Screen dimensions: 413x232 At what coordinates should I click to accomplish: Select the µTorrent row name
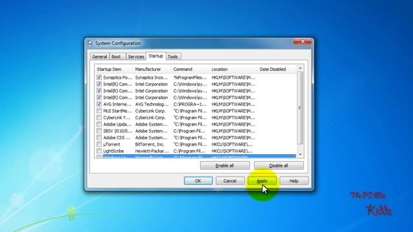pyautogui.click(x=112, y=144)
